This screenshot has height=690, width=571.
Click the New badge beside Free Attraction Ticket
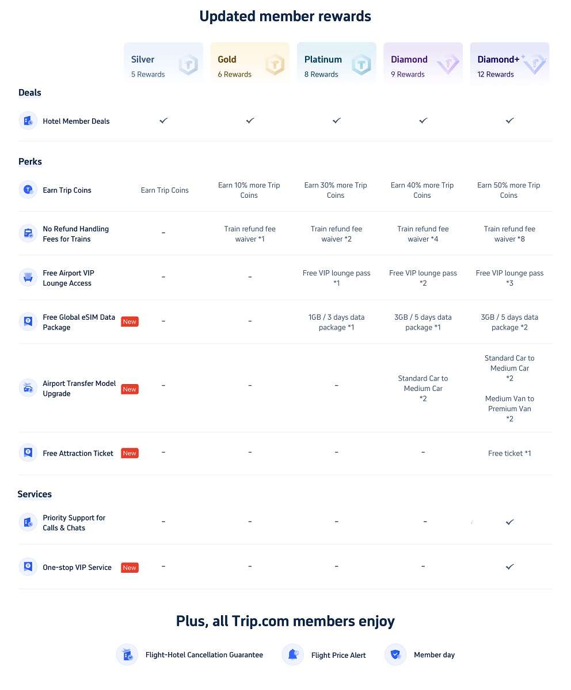130,453
